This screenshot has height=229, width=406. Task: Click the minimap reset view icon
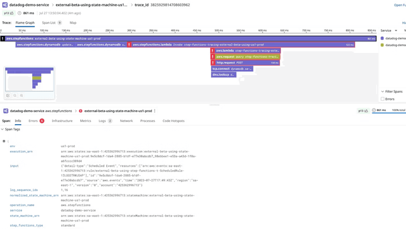tap(8, 96)
